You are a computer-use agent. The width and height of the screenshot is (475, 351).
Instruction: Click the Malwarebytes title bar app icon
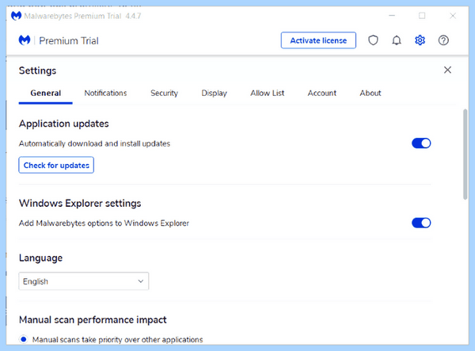point(16,16)
